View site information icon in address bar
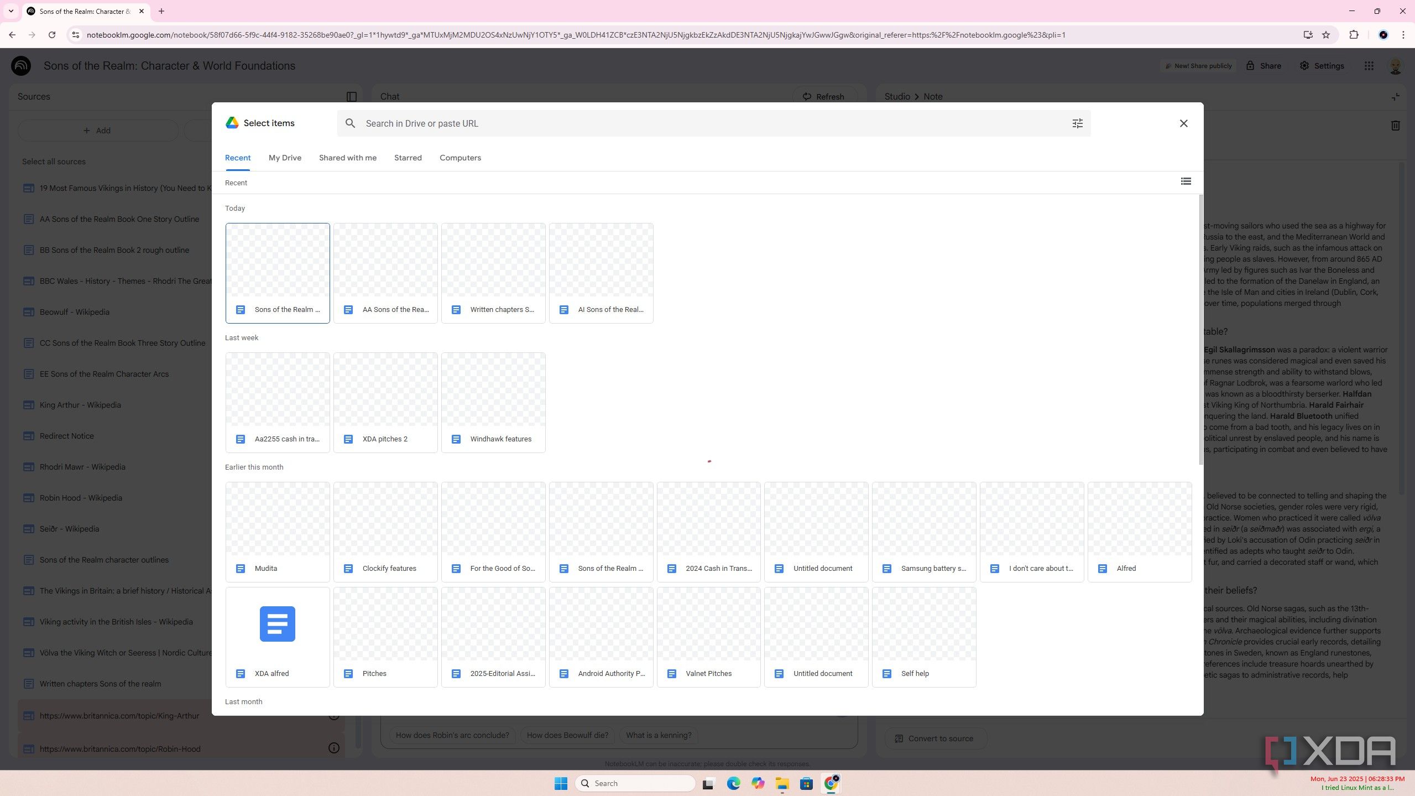Image resolution: width=1415 pixels, height=796 pixels. click(x=76, y=35)
